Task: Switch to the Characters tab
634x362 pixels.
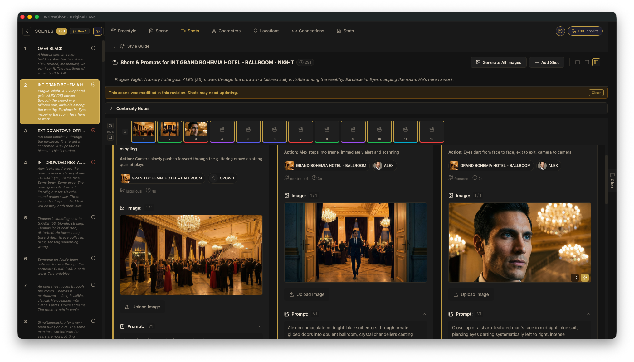Action: 226,31
